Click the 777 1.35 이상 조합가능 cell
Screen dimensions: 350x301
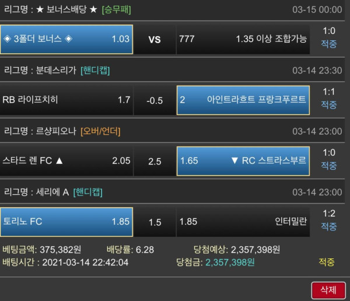tap(243, 39)
